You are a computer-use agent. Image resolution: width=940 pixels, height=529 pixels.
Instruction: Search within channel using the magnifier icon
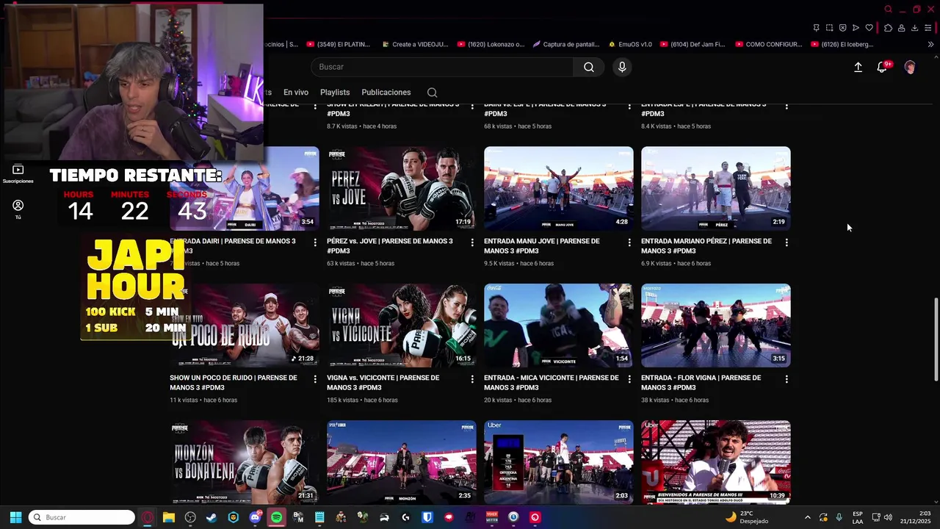coord(432,93)
